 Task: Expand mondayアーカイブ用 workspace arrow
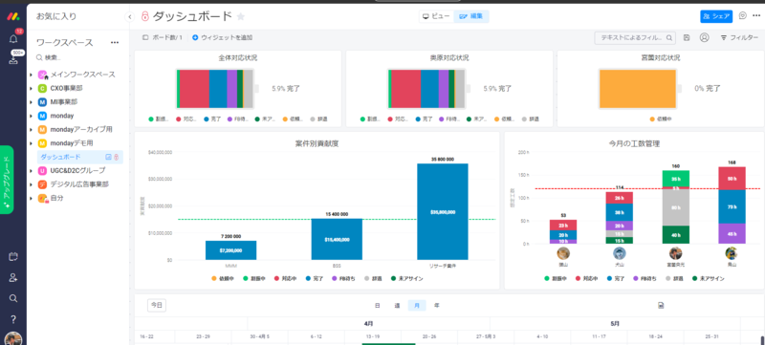pyautogui.click(x=32, y=130)
